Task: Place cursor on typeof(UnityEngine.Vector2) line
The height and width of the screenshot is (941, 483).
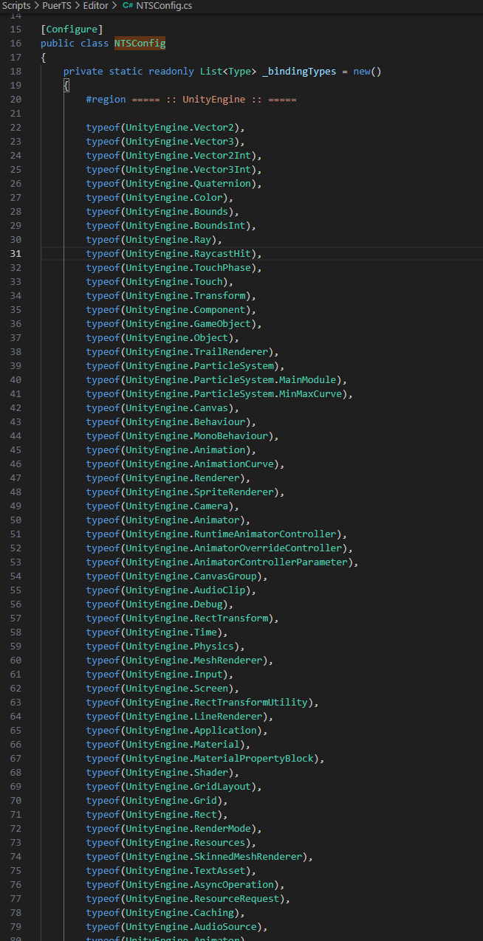Action: point(165,128)
